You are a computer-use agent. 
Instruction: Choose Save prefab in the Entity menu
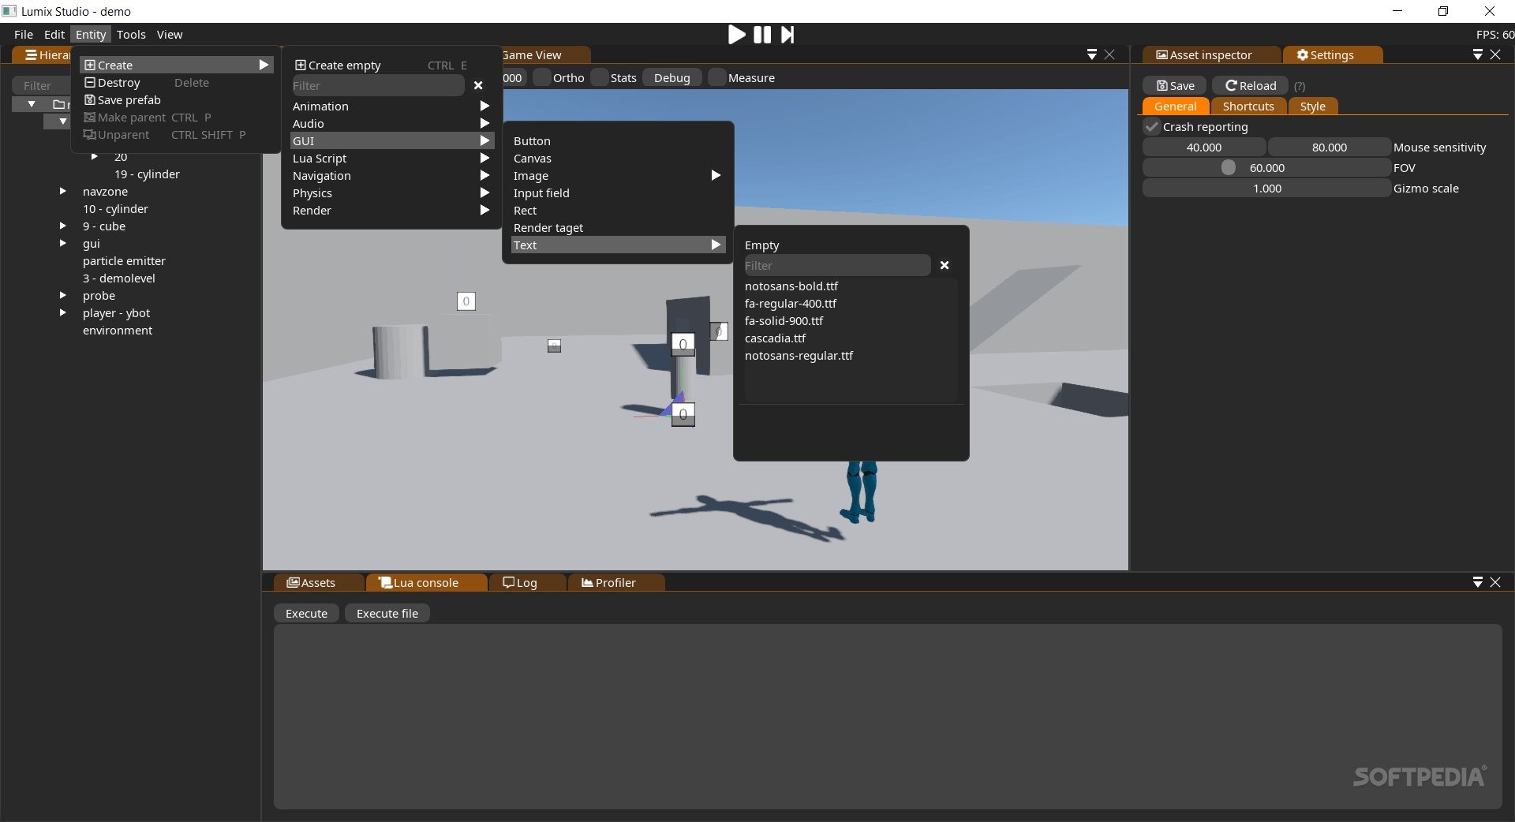pyautogui.click(x=175, y=99)
